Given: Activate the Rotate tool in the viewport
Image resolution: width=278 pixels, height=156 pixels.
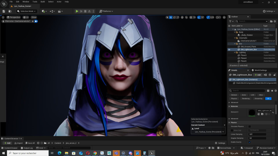Looking at the screenshot, I should click(174, 17).
